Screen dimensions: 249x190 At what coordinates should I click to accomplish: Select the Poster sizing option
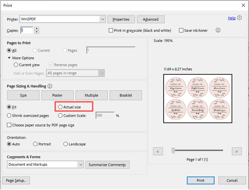[x=57, y=95]
